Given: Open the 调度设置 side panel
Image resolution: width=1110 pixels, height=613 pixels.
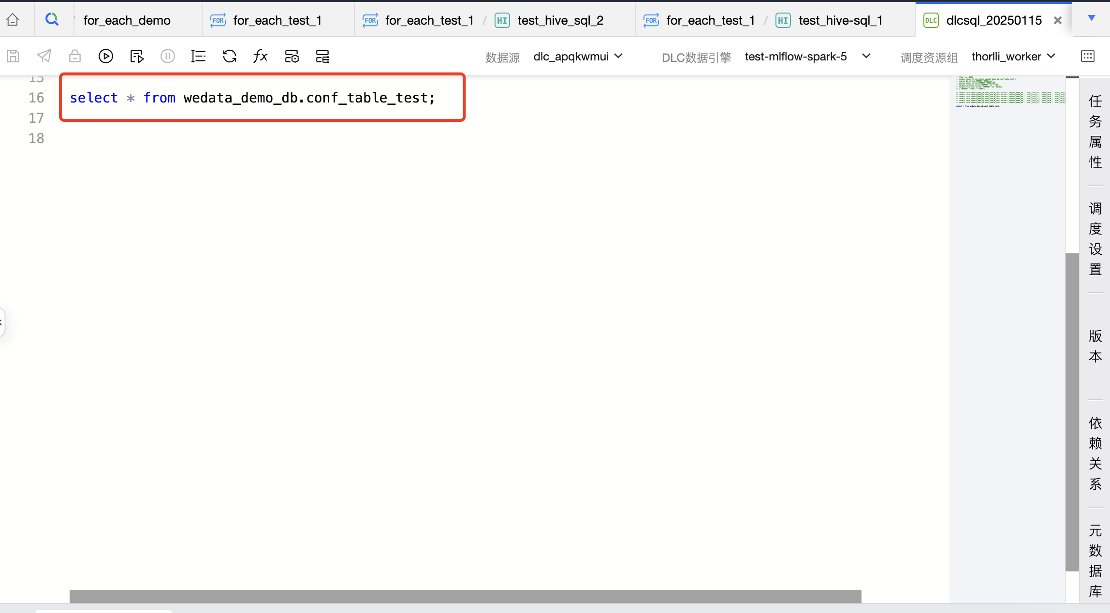Looking at the screenshot, I should point(1095,239).
